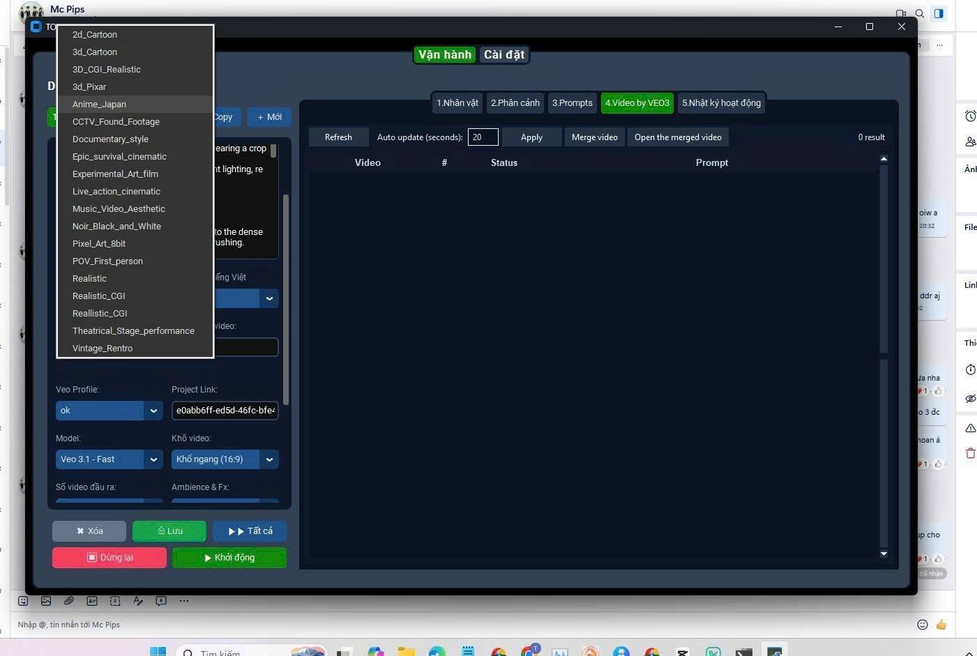Select Anime_Japan from the style list
The image size is (977, 656).
click(99, 105)
